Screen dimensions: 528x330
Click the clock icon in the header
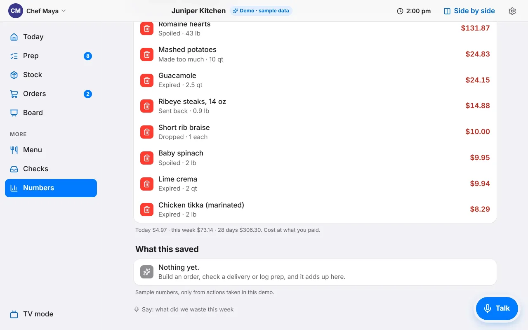400,11
